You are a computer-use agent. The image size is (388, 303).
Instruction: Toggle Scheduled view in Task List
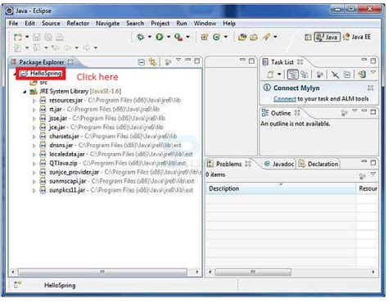pyautogui.click(x=305, y=75)
